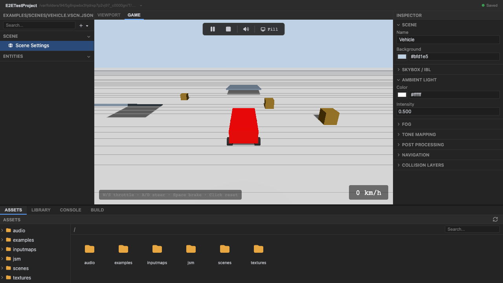Expand the textures folder in asset tree
This screenshot has height=283, width=503.
2,277
